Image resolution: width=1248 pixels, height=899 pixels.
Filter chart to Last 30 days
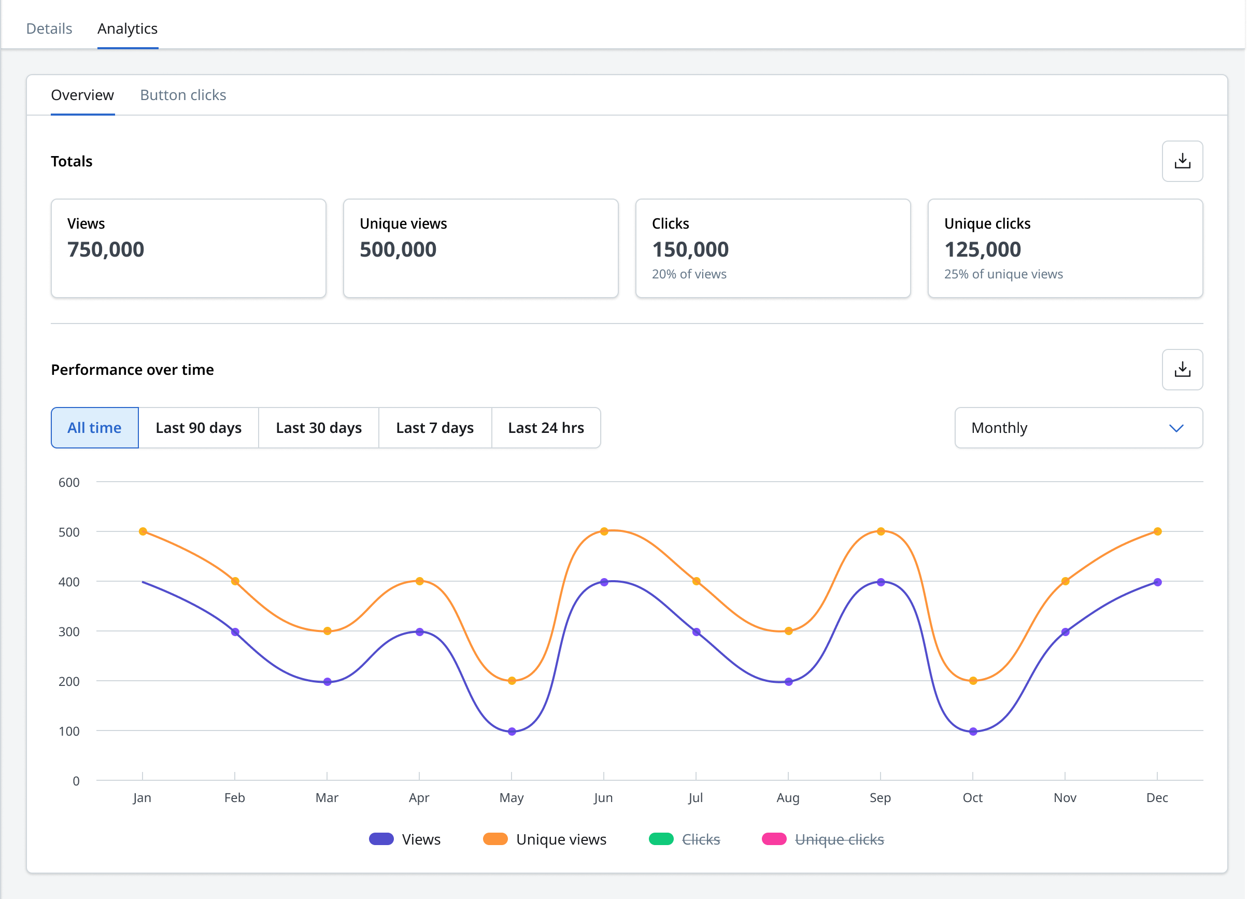point(319,428)
